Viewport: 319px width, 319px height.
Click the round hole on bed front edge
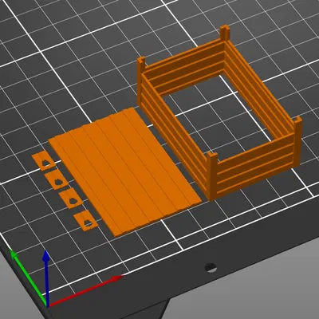(211, 268)
